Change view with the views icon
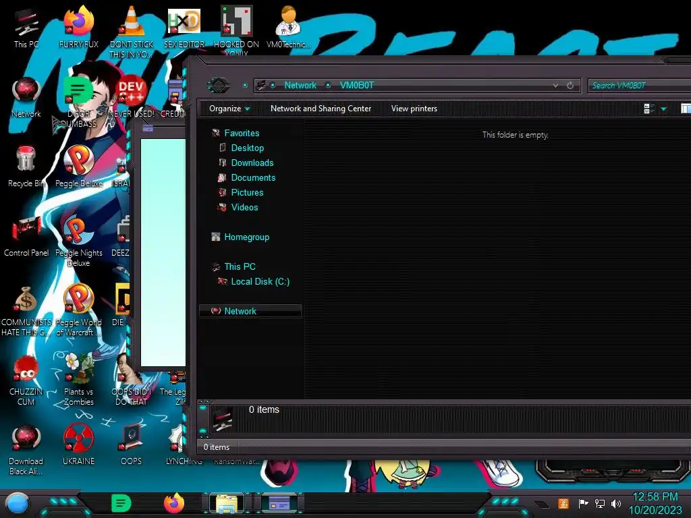 pos(649,109)
